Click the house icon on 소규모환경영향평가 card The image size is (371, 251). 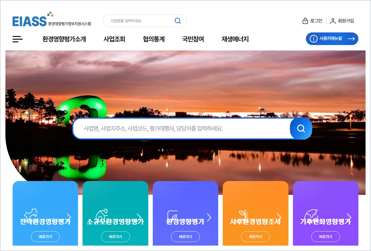coord(101,215)
